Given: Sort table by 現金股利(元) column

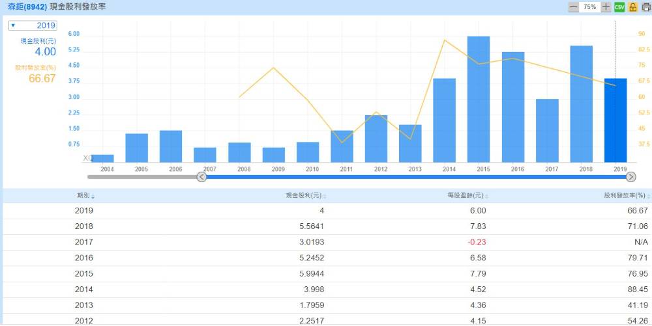Looking at the screenshot, I should pyautogui.click(x=306, y=196).
